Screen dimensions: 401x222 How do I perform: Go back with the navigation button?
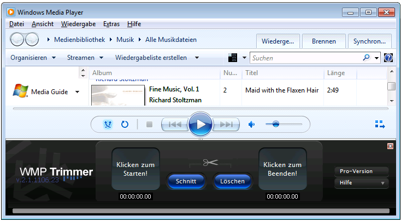[17, 40]
